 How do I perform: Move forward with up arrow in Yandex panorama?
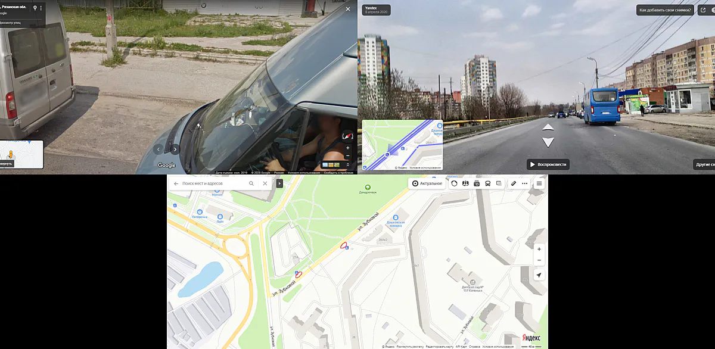(548, 127)
